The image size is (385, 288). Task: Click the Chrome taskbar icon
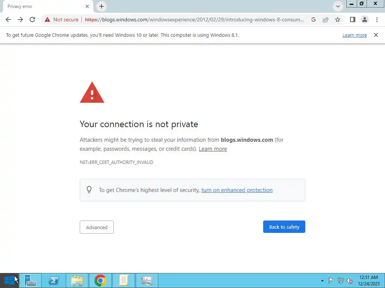point(100,280)
